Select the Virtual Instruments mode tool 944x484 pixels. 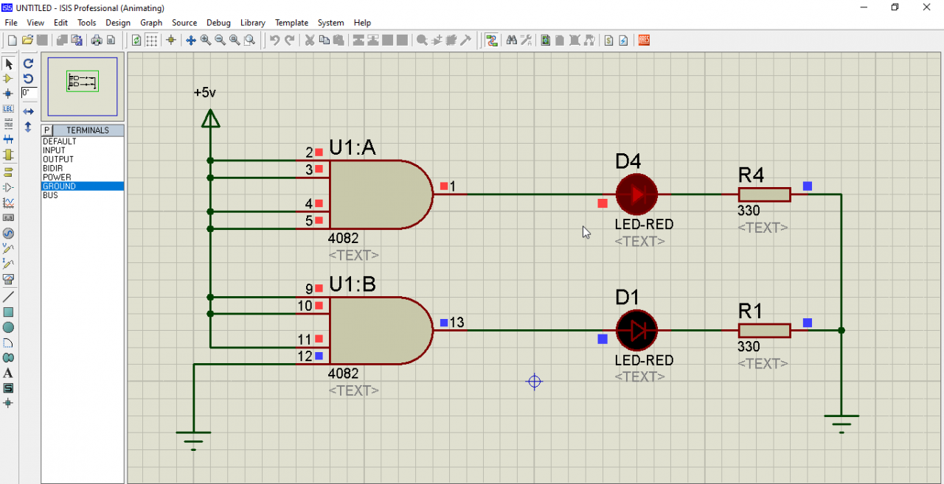[x=9, y=279]
